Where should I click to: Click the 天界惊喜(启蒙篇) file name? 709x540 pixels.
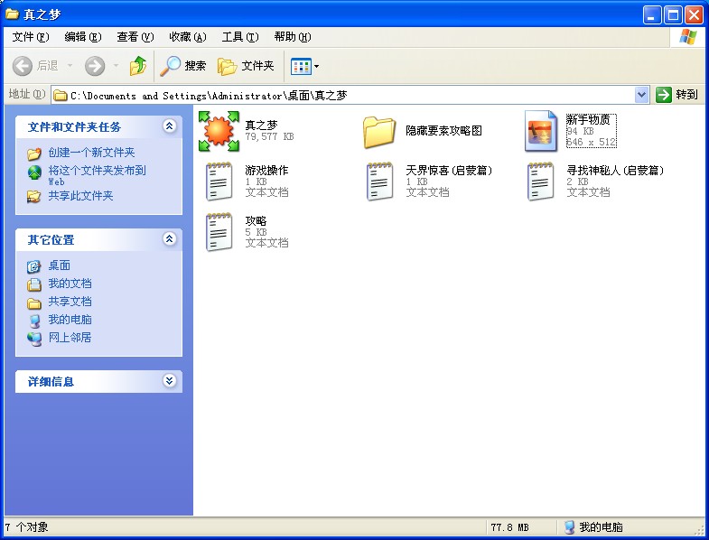(449, 171)
